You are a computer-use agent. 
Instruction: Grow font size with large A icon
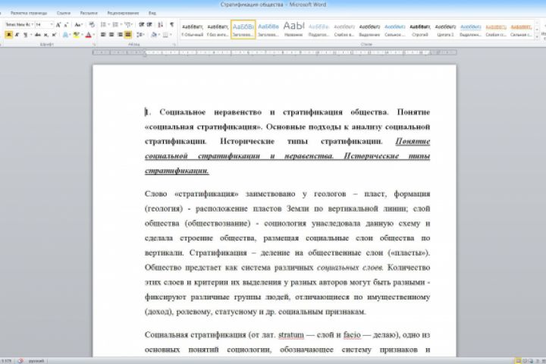pyautogui.click(x=58, y=25)
